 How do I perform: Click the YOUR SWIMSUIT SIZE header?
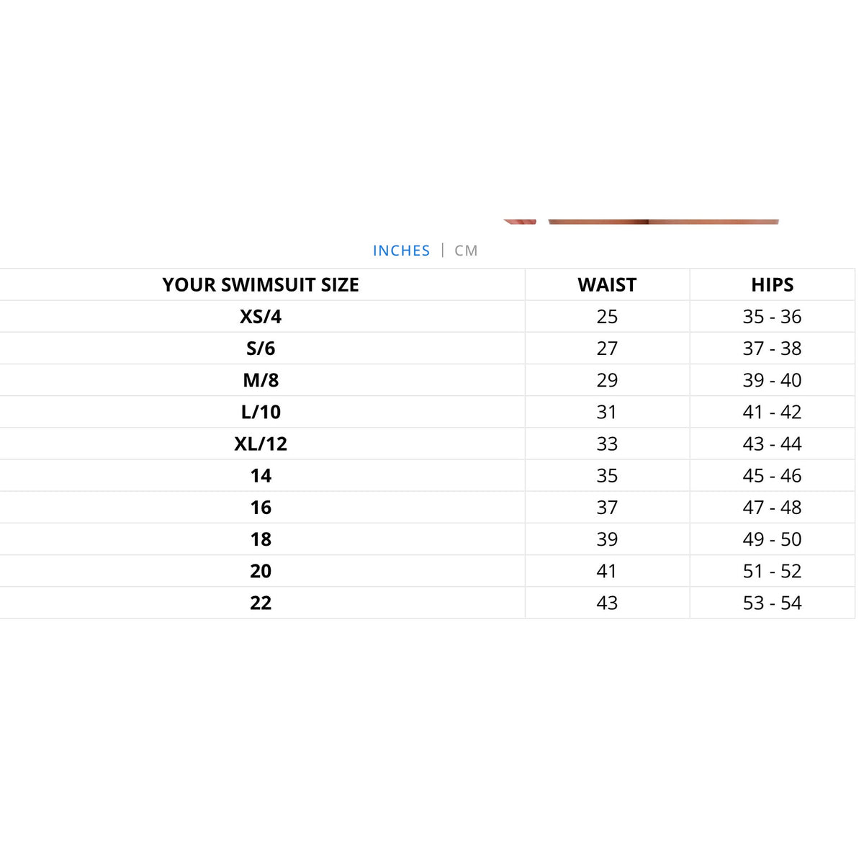pyautogui.click(x=261, y=284)
